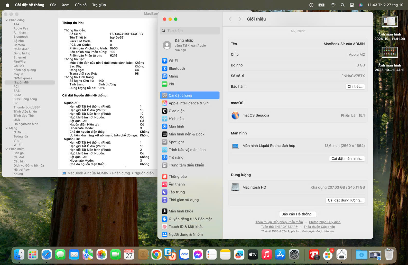Collapse the Phần mềm tree section
The image size is (408, 265).
pyautogui.click(x=7, y=149)
